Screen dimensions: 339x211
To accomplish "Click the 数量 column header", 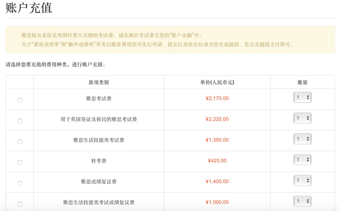I will [x=303, y=82].
